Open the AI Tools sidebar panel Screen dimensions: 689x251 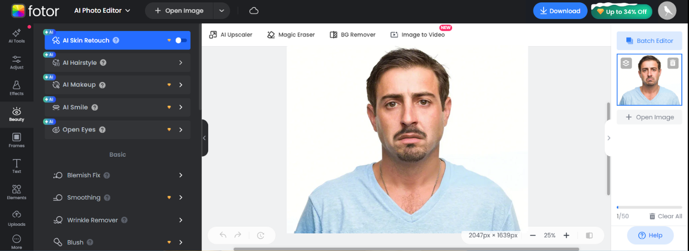[x=17, y=36]
